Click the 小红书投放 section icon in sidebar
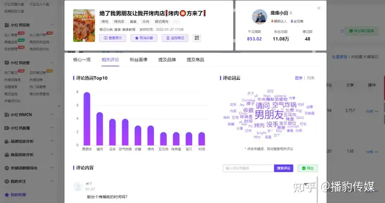385x203 pixels. (x=6, y=25)
